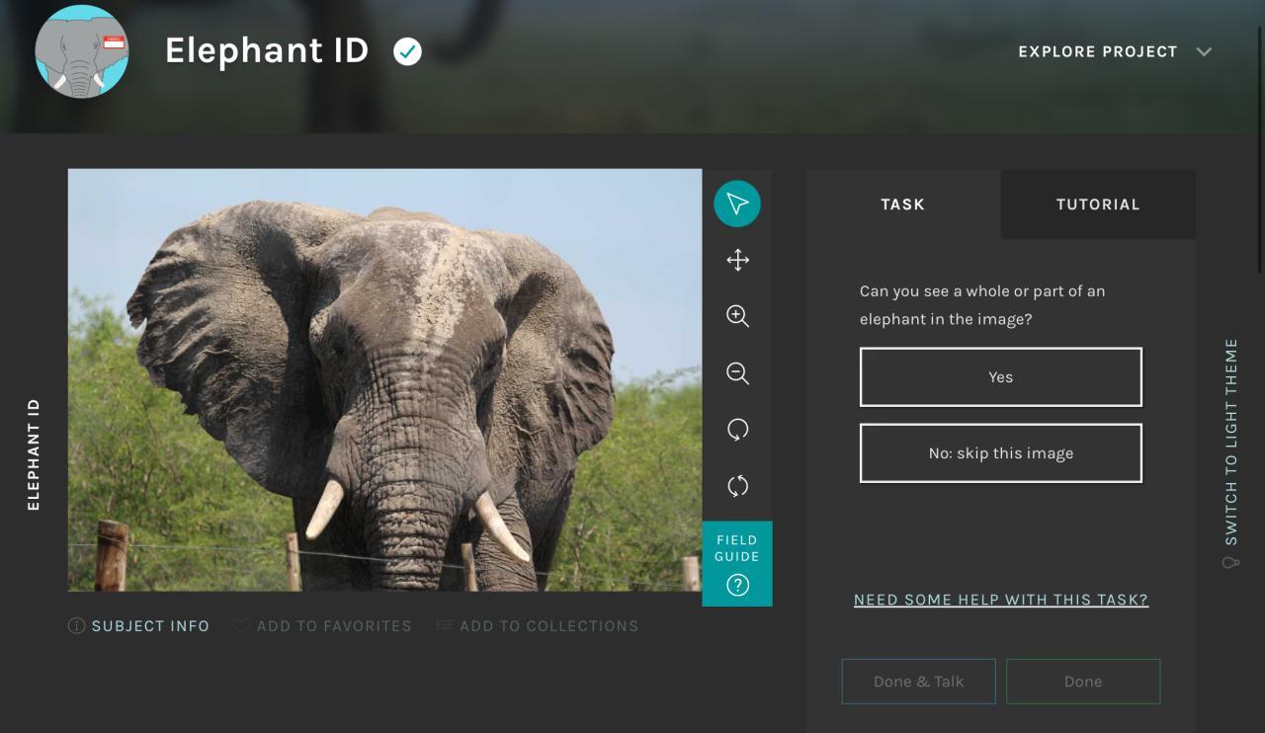Open the Field Guide panel
Screen dimensions: 1265x733
[x=737, y=564]
